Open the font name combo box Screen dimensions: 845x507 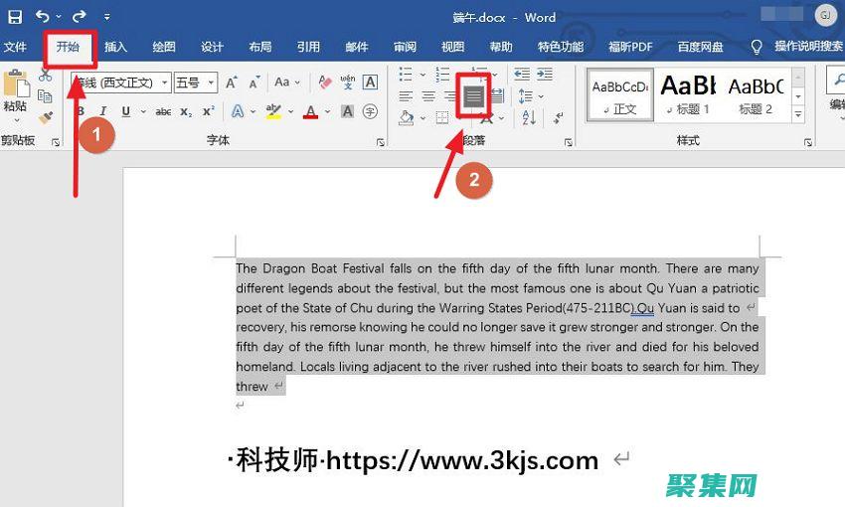119,83
